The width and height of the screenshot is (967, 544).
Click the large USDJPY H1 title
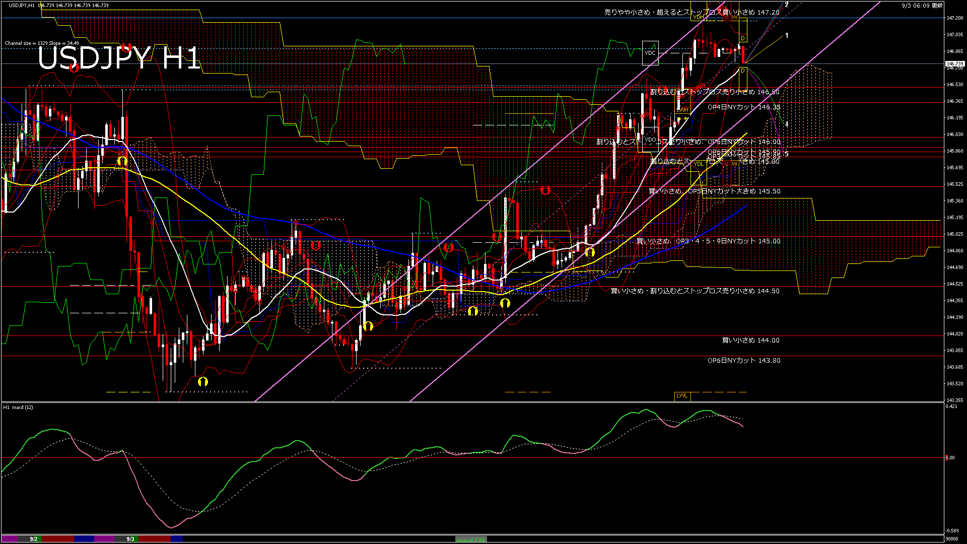119,58
